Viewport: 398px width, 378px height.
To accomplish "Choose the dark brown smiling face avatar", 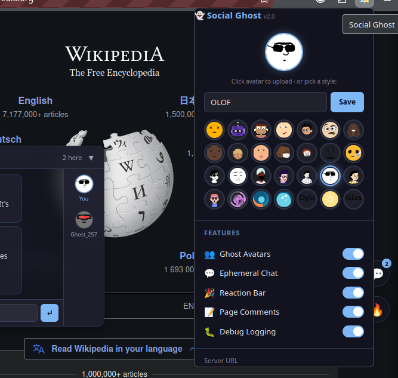I will (x=214, y=153).
